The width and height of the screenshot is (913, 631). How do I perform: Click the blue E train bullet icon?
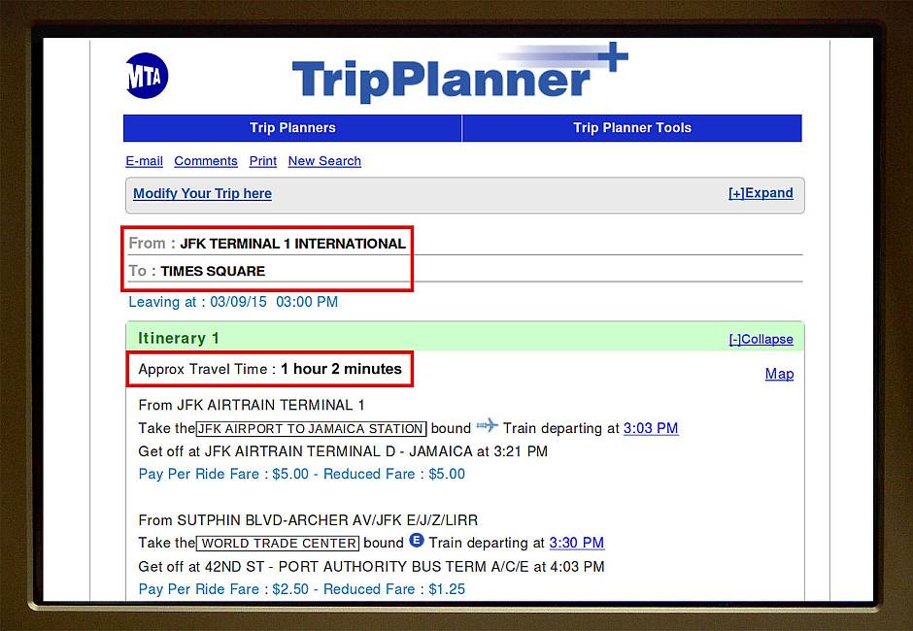tap(417, 540)
